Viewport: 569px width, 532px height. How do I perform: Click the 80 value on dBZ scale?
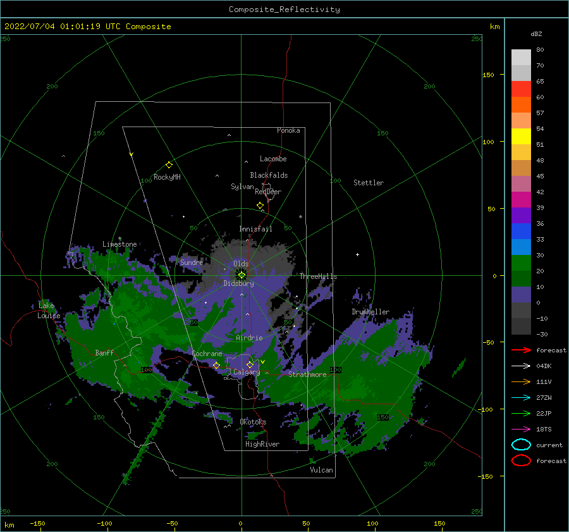click(x=540, y=49)
